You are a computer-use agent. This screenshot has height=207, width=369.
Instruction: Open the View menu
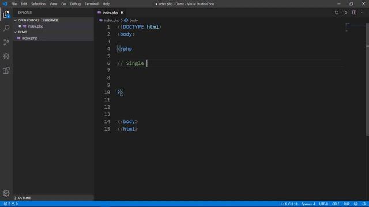click(53, 4)
